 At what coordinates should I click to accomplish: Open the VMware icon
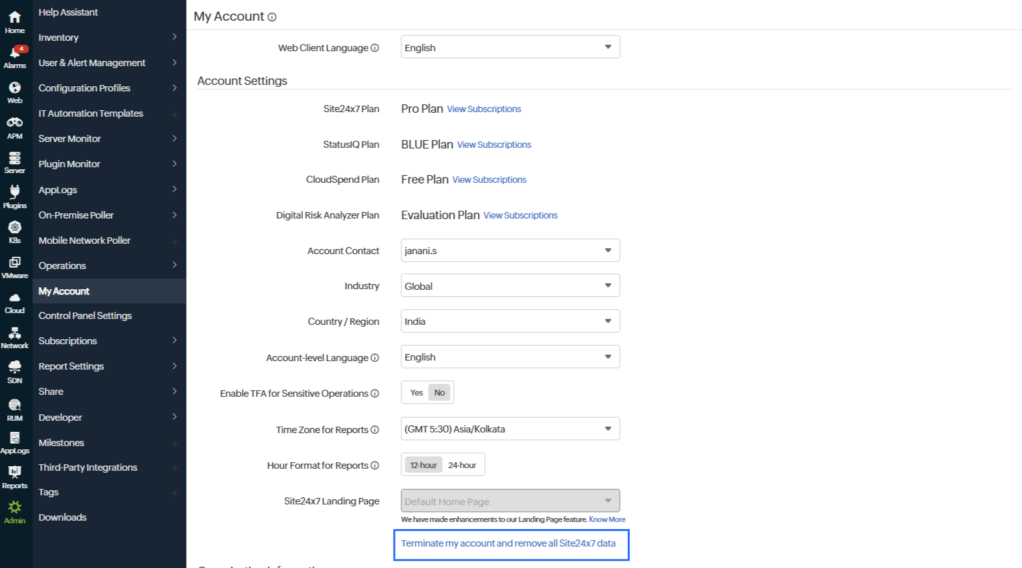tap(15, 266)
